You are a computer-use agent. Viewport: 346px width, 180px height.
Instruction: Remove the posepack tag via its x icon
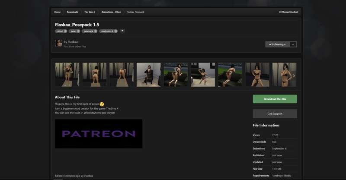96,31
